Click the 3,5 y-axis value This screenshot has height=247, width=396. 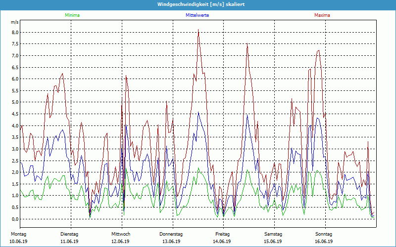(14, 137)
